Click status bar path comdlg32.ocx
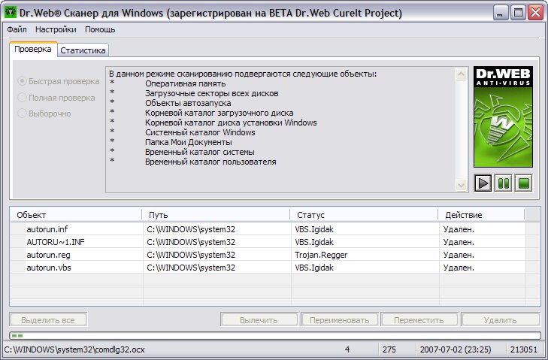The width and height of the screenshot is (548, 360). (74, 349)
